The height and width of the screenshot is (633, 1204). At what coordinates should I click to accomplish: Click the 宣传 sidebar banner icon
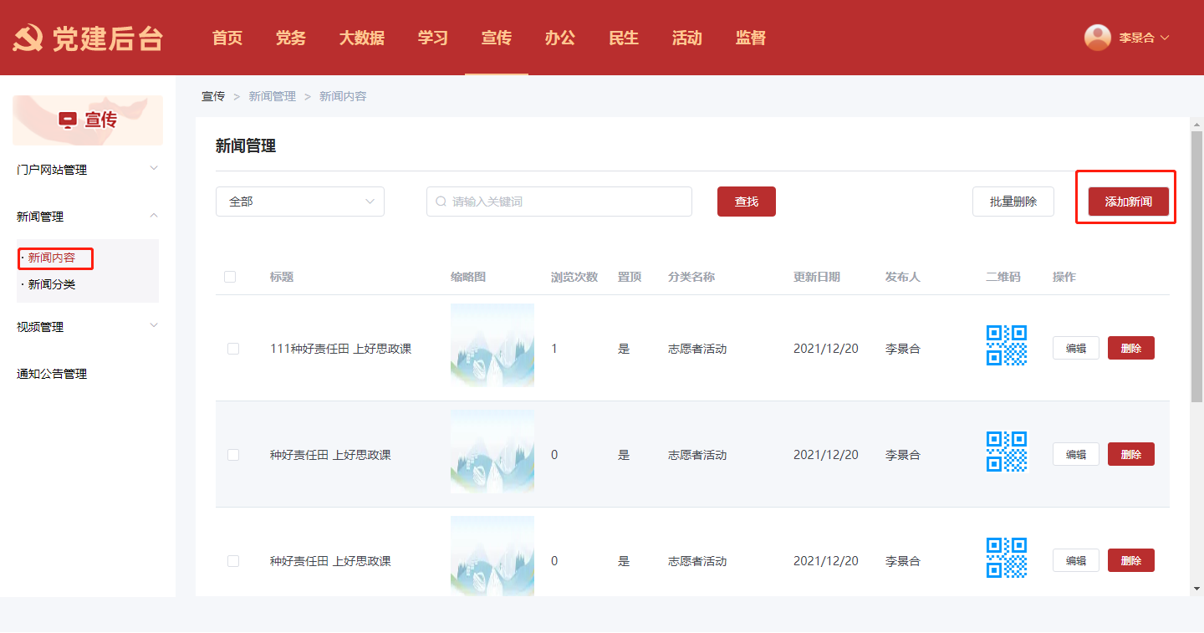(68, 120)
